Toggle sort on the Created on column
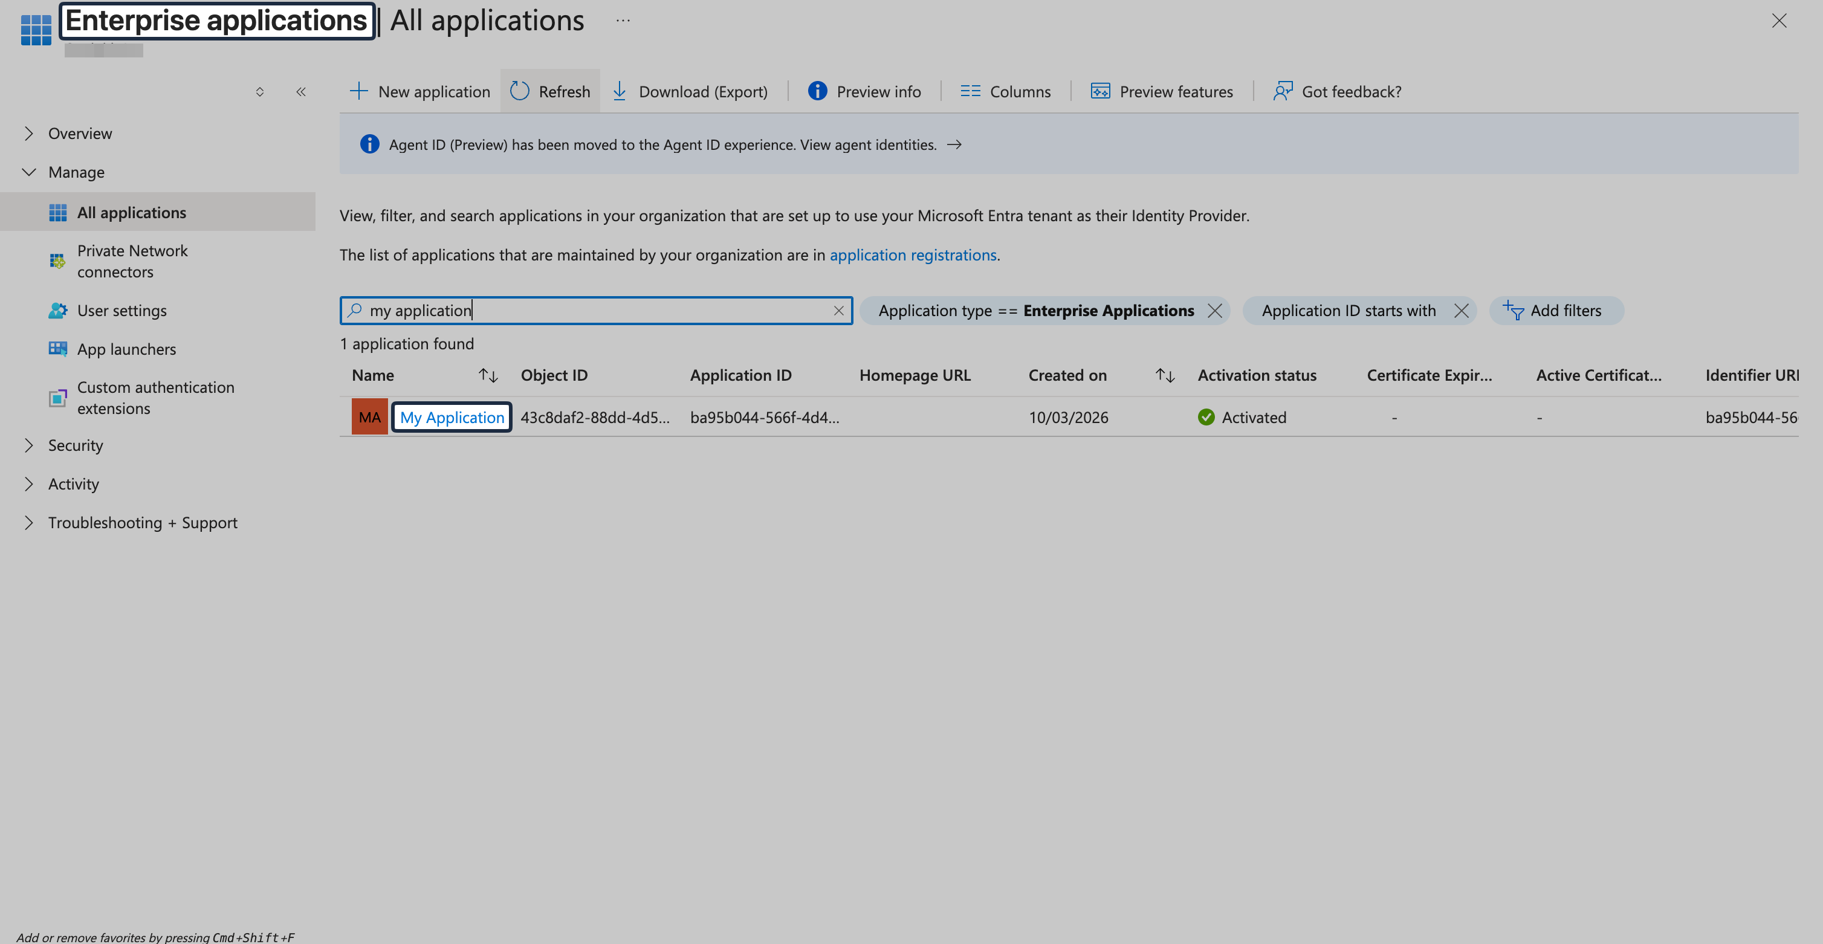 pos(1164,375)
